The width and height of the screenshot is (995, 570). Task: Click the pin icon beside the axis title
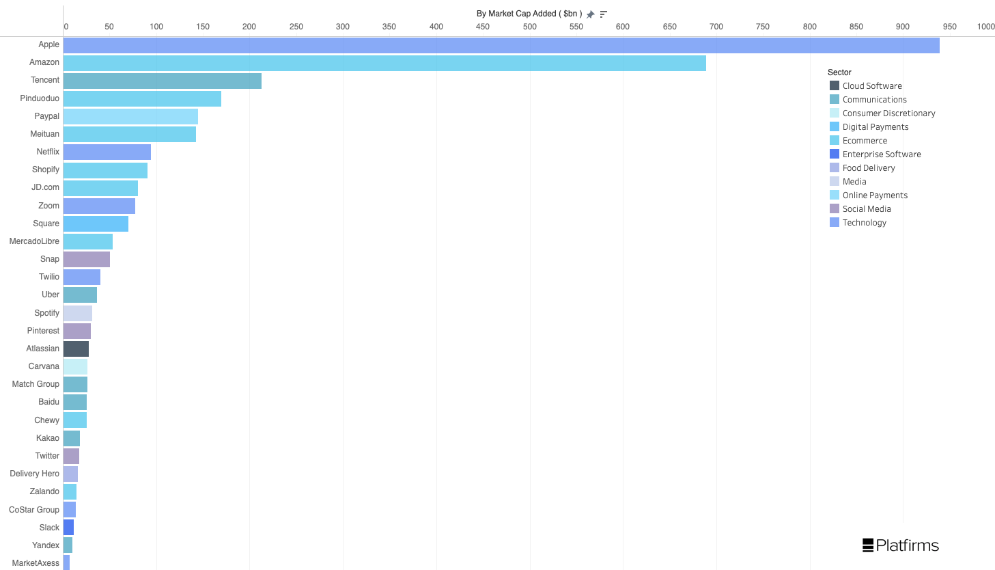click(591, 14)
